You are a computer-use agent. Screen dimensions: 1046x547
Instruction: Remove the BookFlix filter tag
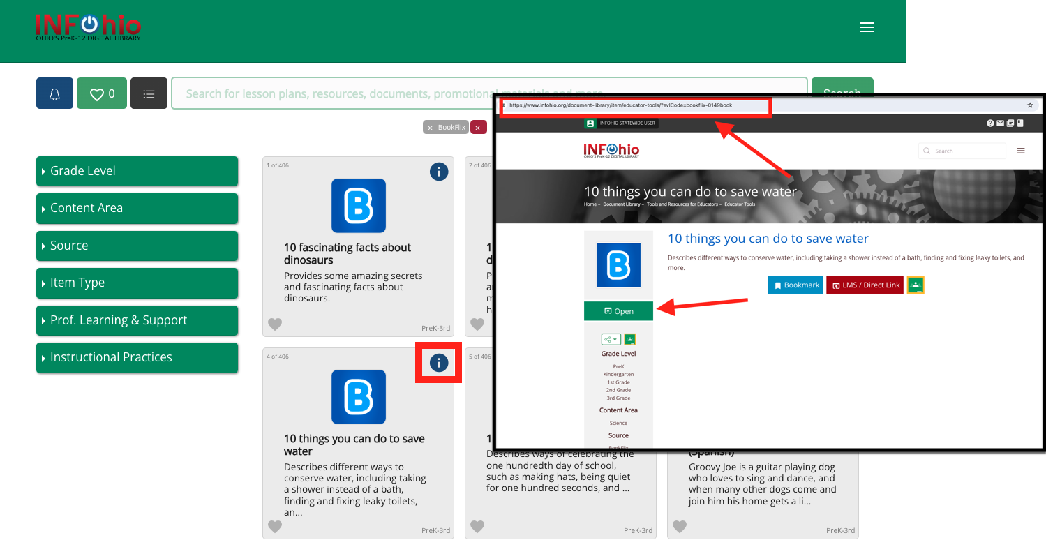[446, 127]
